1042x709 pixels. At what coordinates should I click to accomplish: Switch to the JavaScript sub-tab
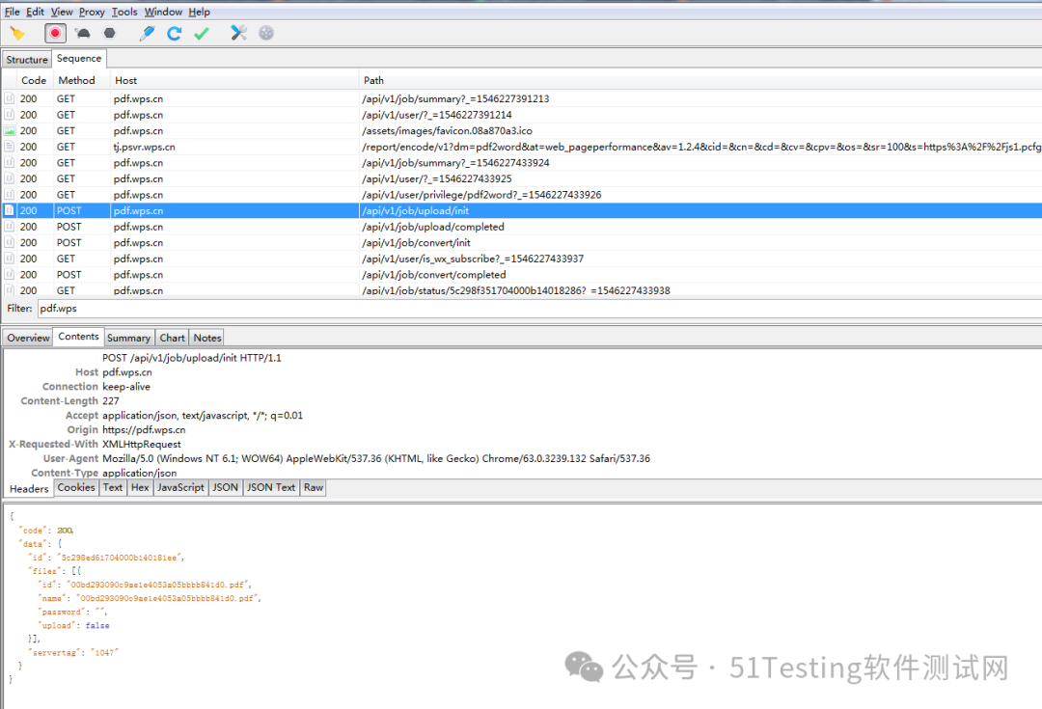180,487
